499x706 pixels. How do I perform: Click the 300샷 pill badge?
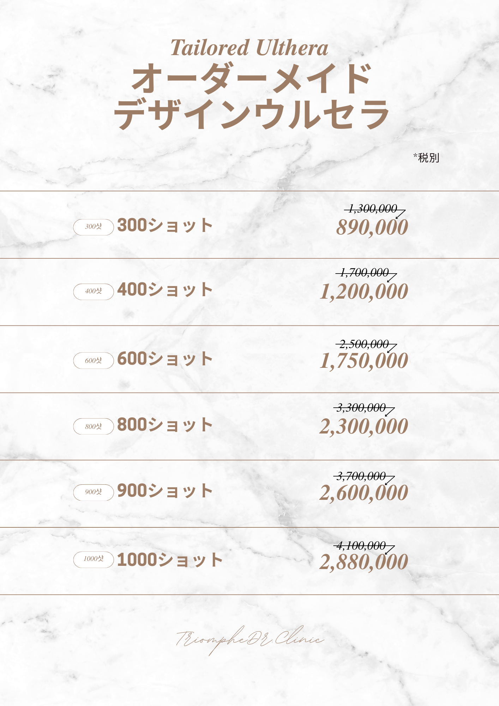click(x=94, y=227)
